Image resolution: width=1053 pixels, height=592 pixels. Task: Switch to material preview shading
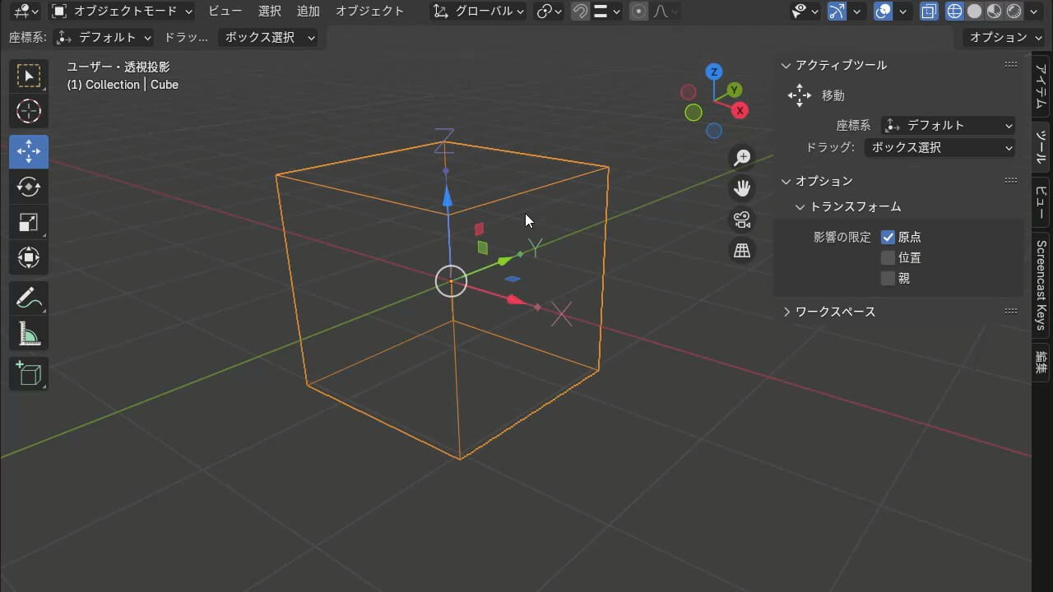pyautogui.click(x=995, y=12)
